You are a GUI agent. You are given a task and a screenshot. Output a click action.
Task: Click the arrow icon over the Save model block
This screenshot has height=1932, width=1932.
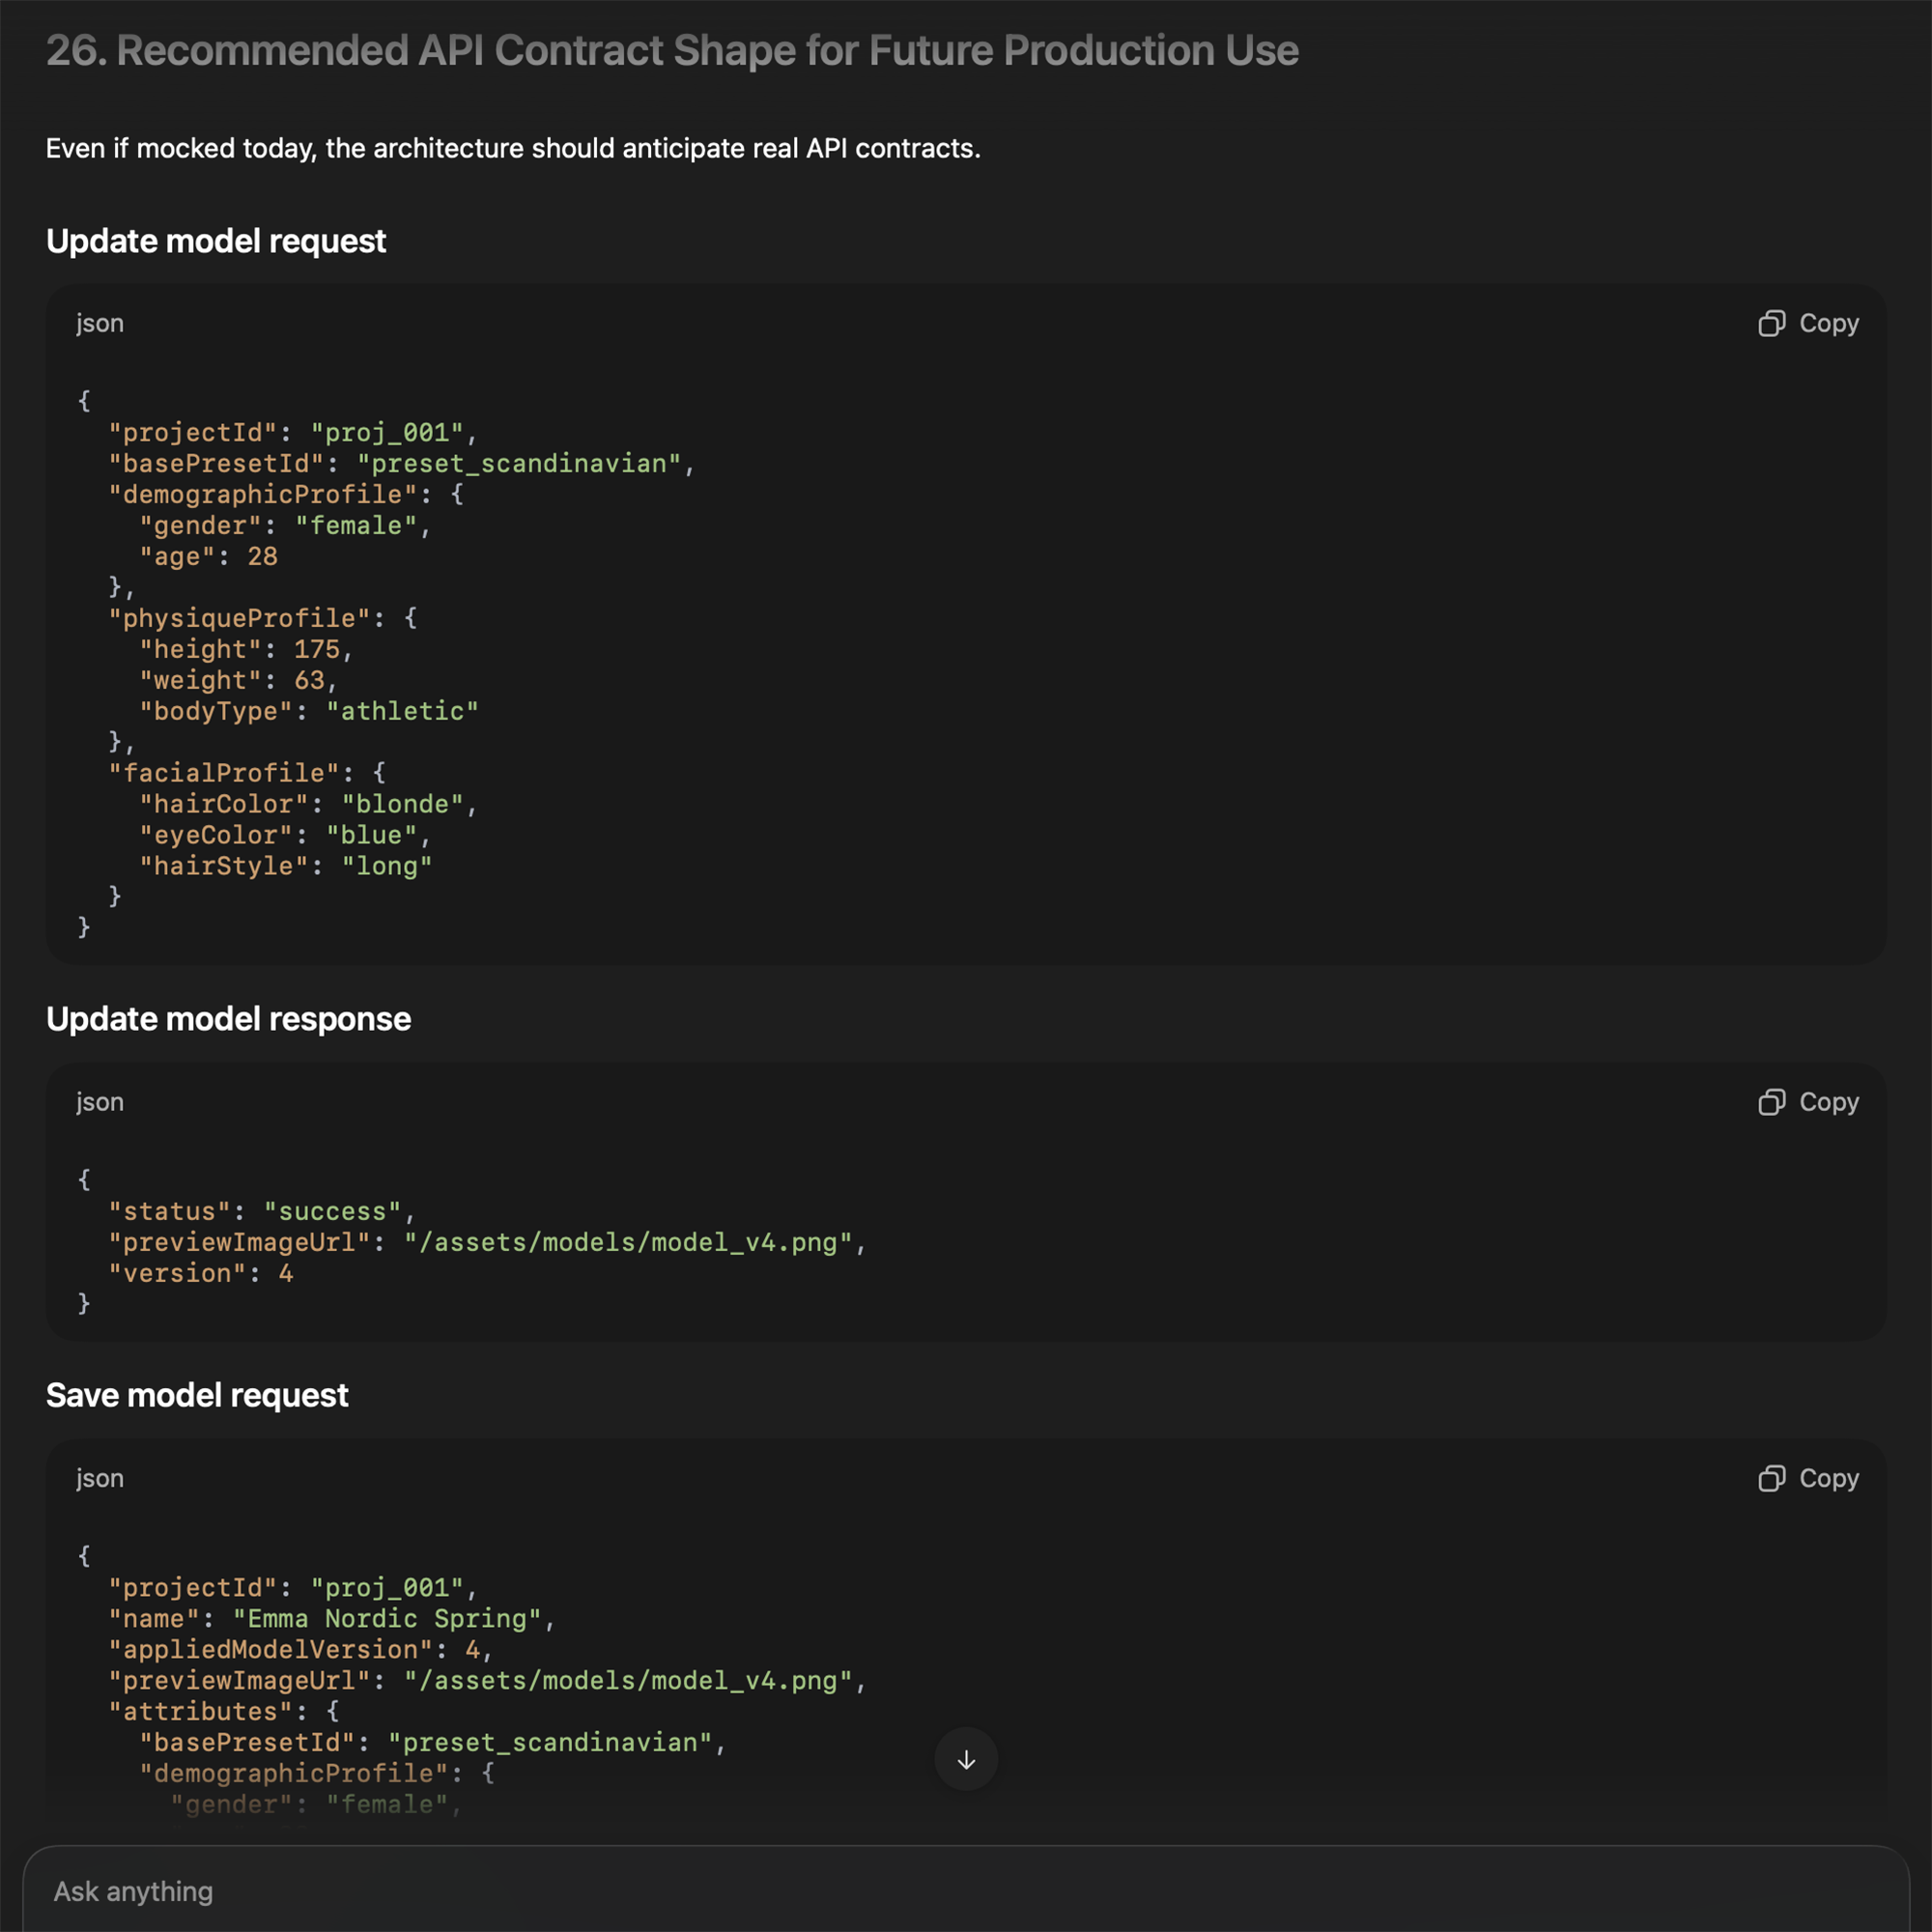pos(965,1759)
